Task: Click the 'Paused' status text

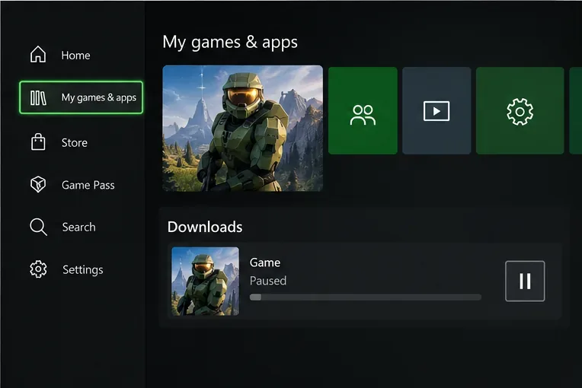Action: tap(268, 281)
